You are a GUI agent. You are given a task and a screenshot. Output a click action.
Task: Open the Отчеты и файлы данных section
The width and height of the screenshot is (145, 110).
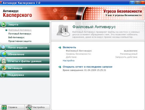(x=25, y=61)
